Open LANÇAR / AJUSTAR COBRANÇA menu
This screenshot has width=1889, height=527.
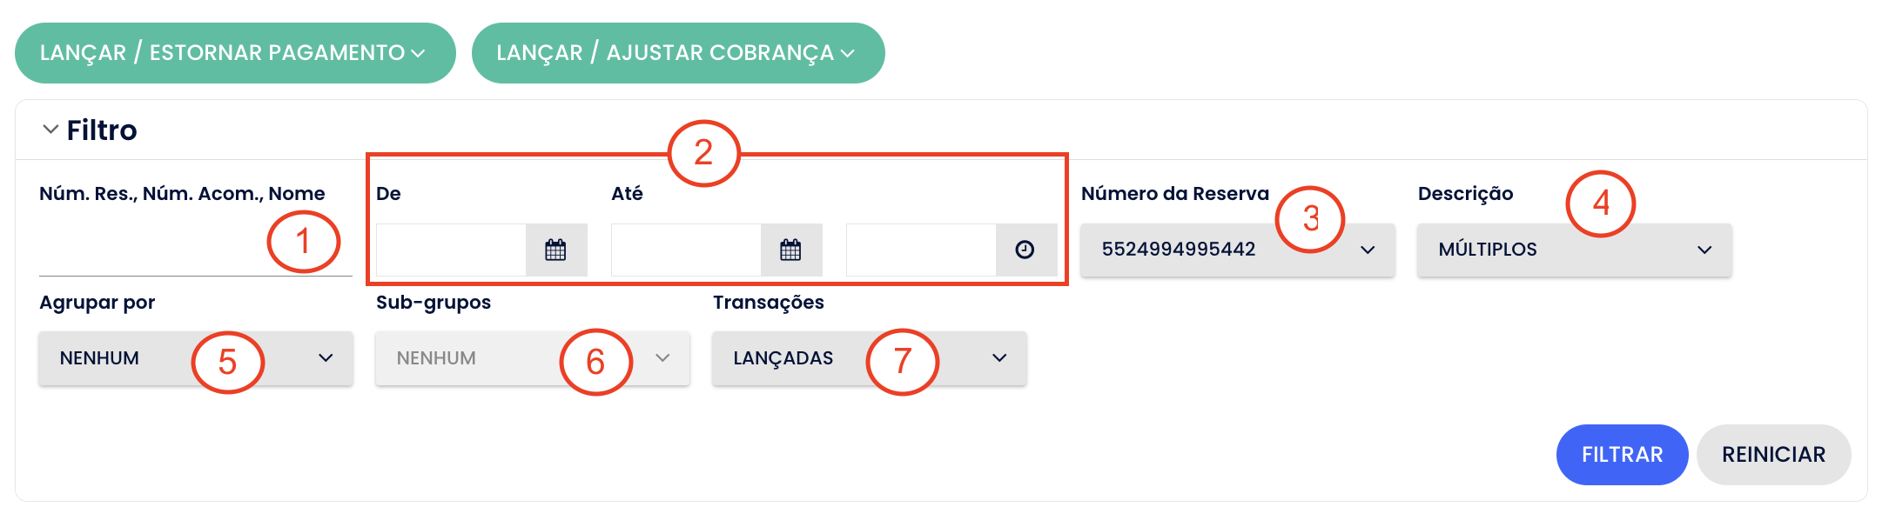pyautogui.click(x=677, y=53)
